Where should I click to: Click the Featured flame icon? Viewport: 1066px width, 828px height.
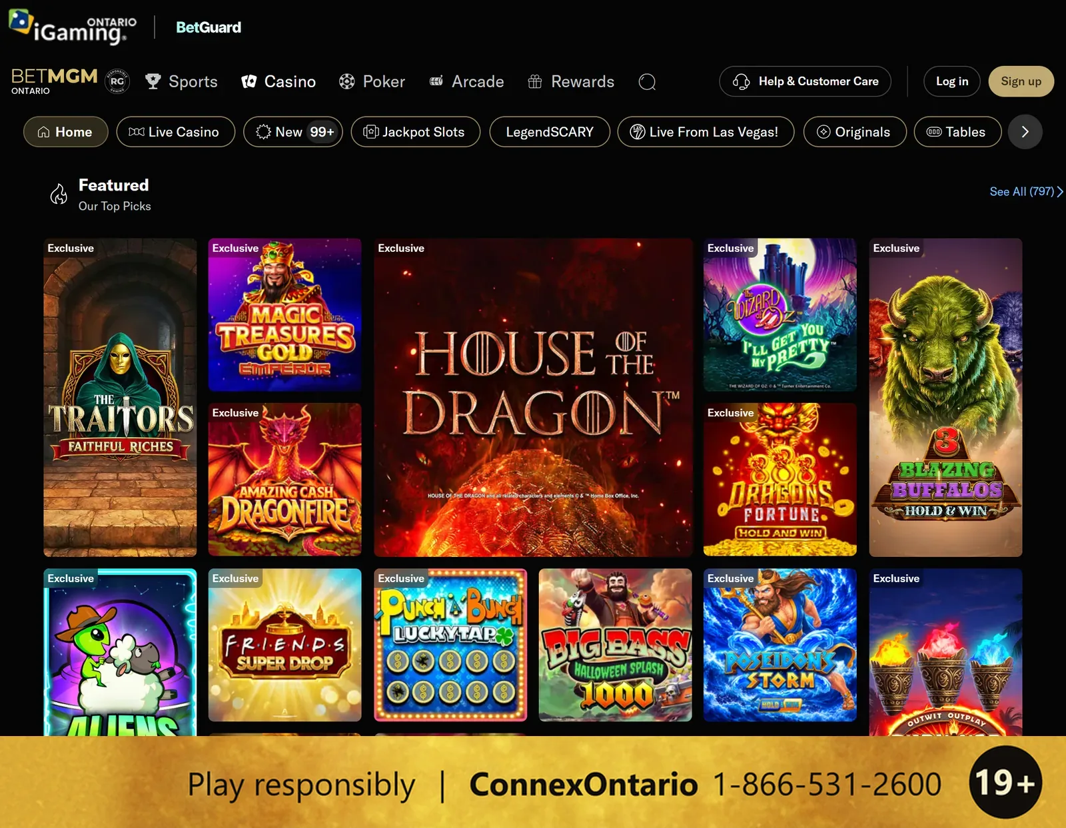pos(59,194)
